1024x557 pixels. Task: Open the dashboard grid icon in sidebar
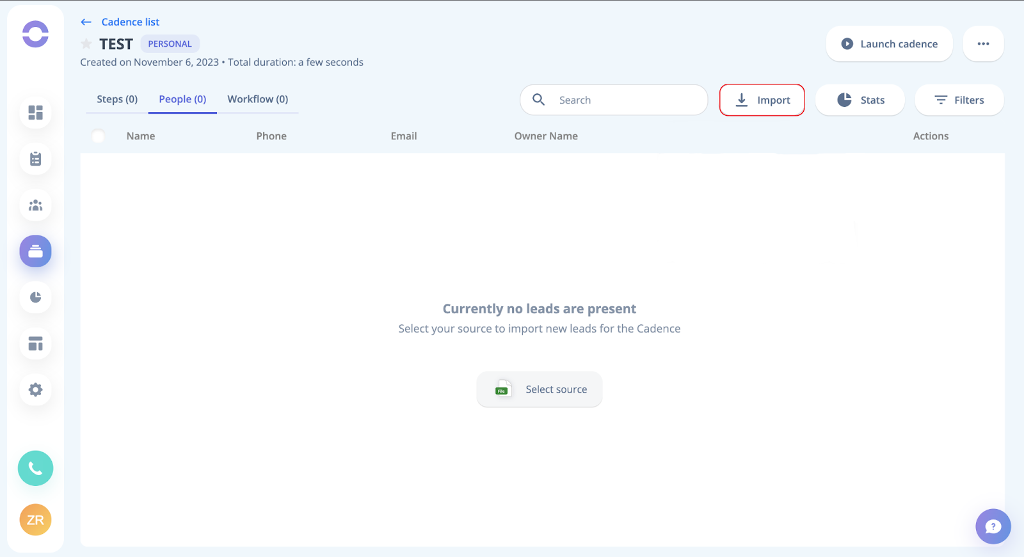(x=35, y=113)
